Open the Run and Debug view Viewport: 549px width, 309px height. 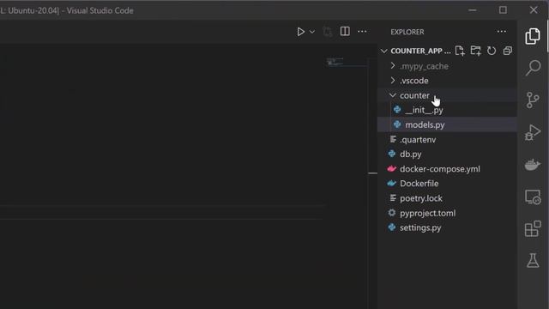click(533, 132)
